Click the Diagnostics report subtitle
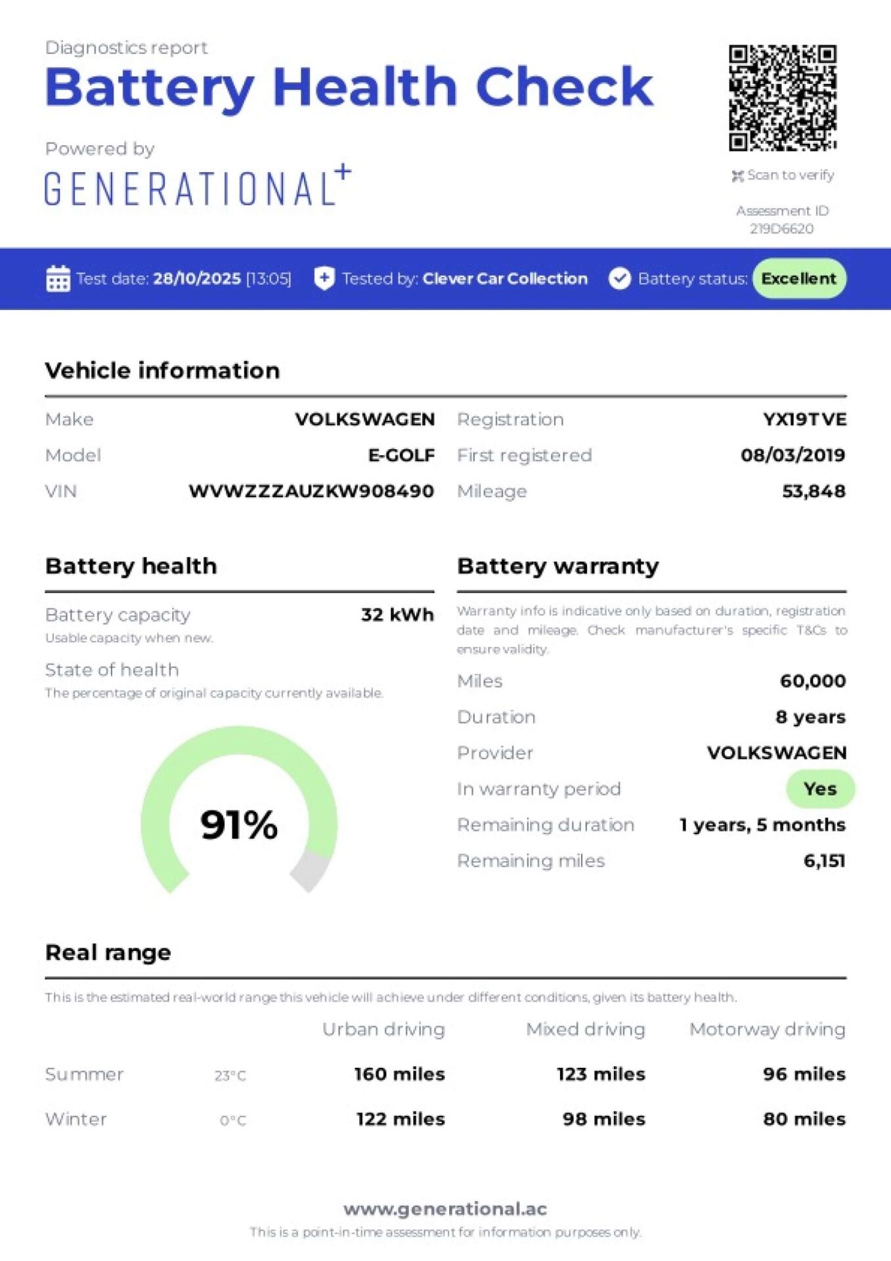Viewport: 891px width, 1261px height. [126, 48]
